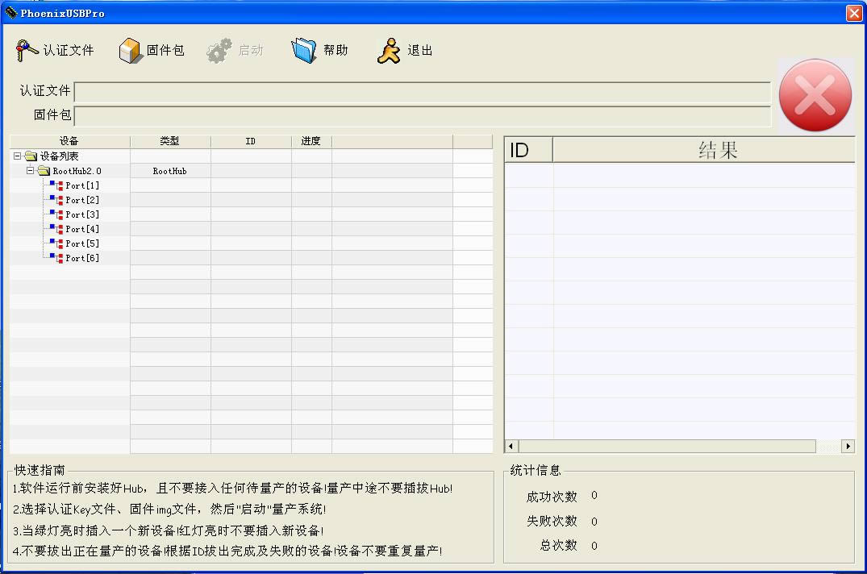Click the 认证文件 path input field
This screenshot has width=867, height=574.
coord(423,92)
